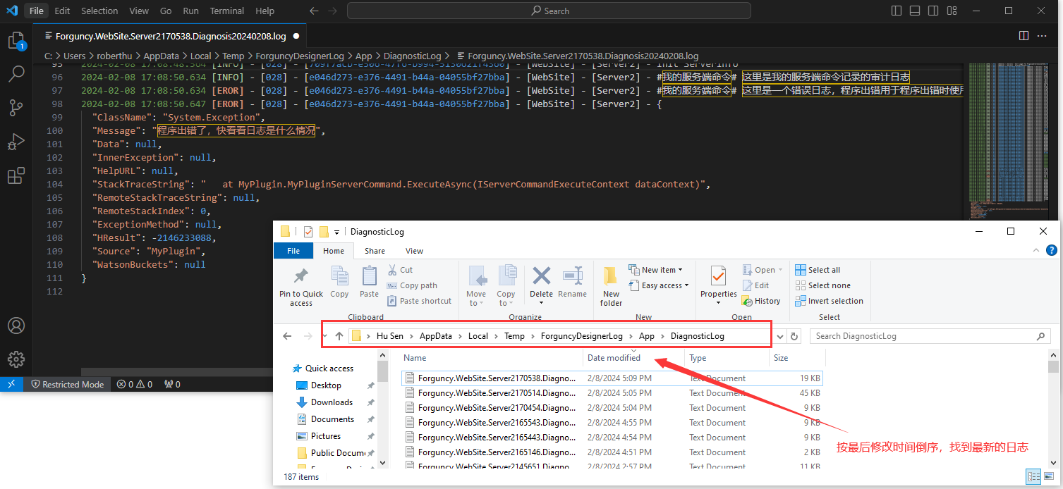1063x489 pixels.
Task: Open Copy to dropdown
Action: pos(506,287)
